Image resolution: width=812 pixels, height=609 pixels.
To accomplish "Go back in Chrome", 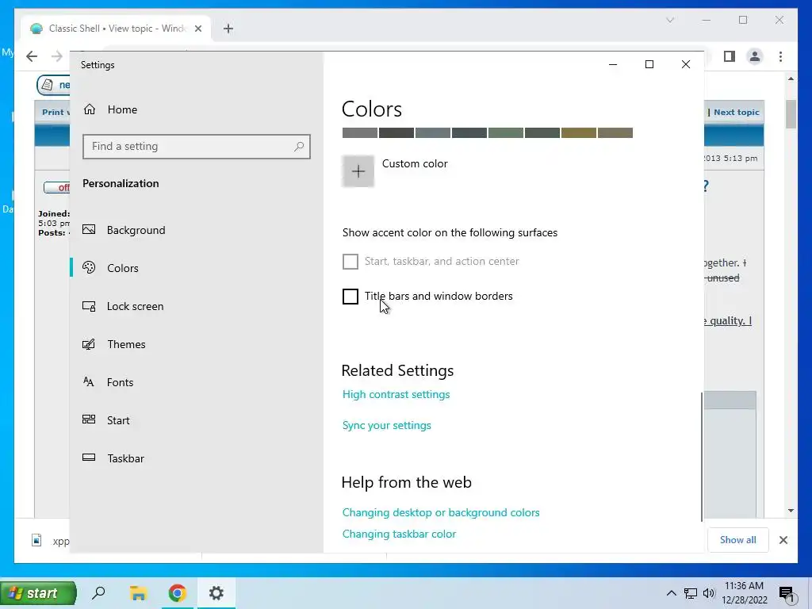I will click(x=32, y=56).
